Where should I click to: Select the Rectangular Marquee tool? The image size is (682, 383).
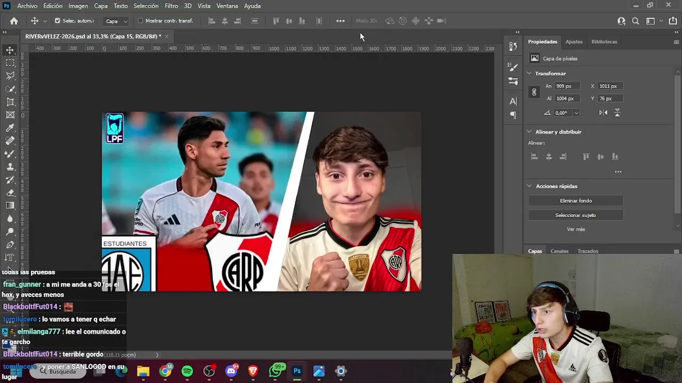(x=10, y=63)
